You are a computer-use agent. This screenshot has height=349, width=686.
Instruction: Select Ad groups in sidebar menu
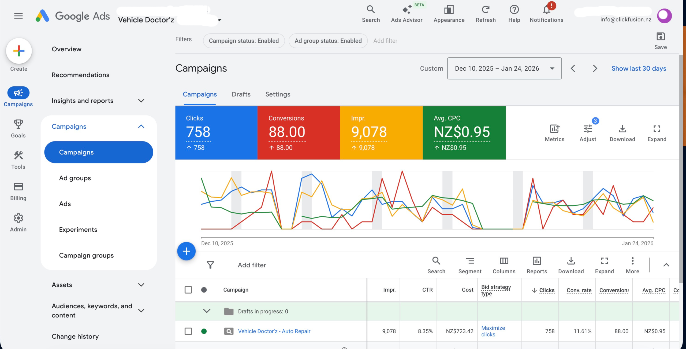75,178
